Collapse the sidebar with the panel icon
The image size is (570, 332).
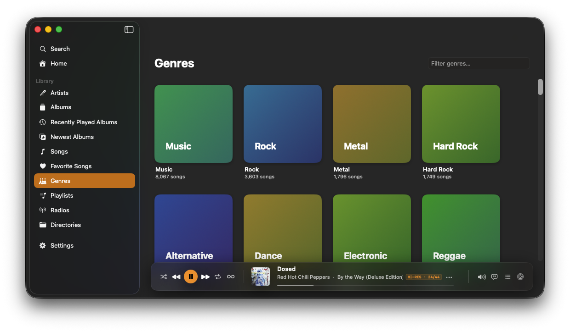129,29
